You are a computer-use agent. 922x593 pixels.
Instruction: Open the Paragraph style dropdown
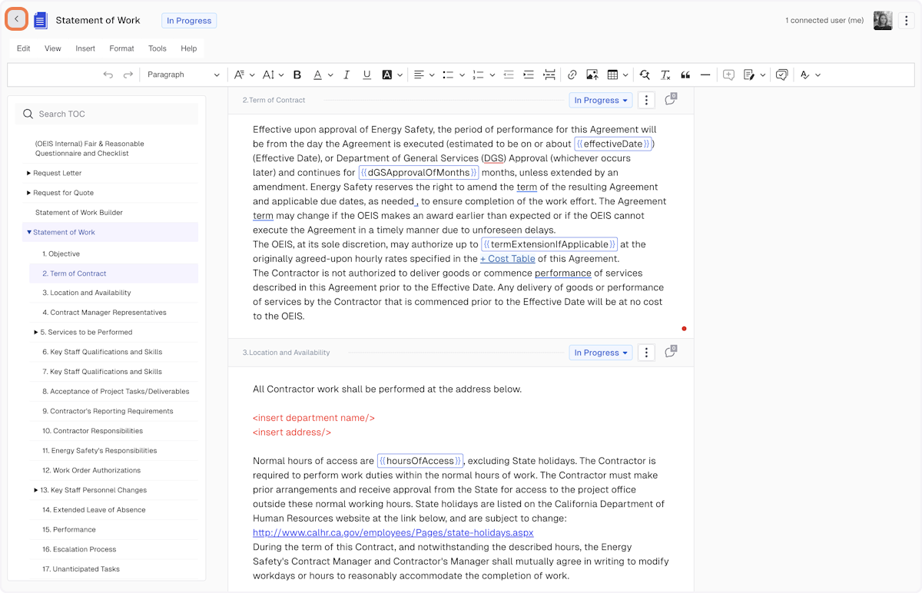(183, 75)
